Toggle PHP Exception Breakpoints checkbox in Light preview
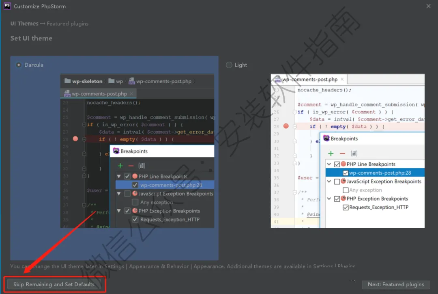The height and width of the screenshot is (294, 438). tap(337, 199)
